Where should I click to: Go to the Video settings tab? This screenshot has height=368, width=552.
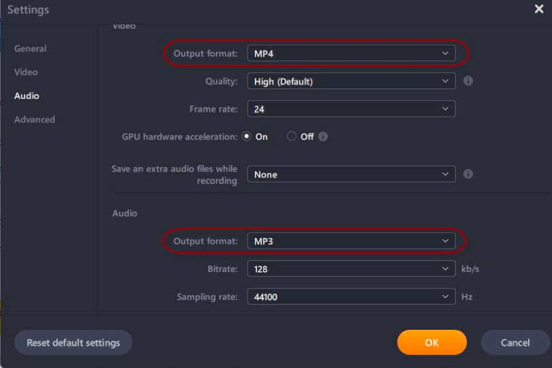tap(26, 72)
